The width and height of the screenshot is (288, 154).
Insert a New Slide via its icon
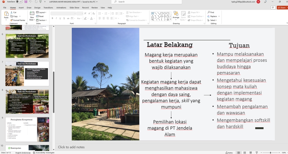pyautogui.click(x=32, y=14)
